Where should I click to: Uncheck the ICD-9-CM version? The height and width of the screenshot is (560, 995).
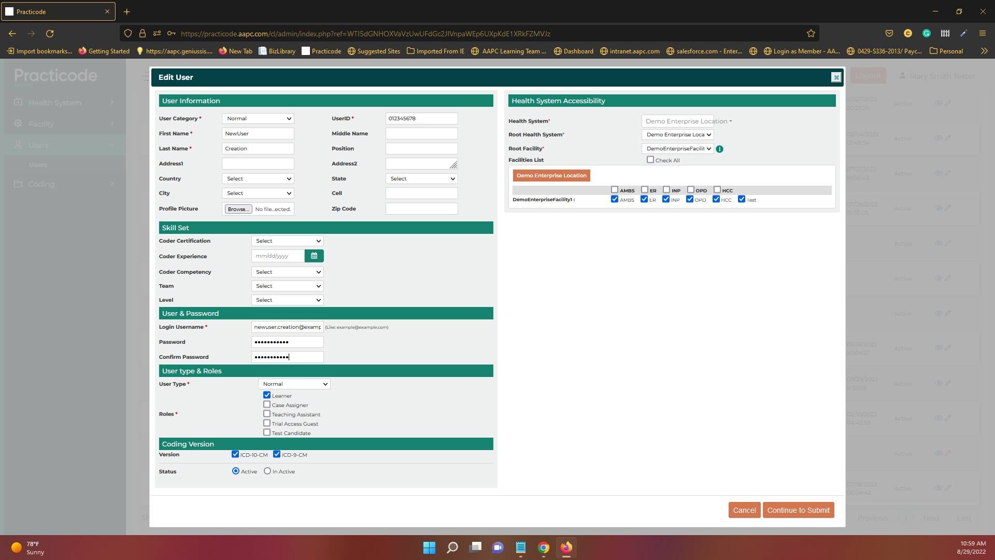coord(277,454)
